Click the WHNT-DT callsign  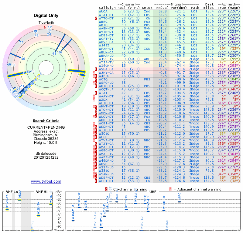coord(106,106)
